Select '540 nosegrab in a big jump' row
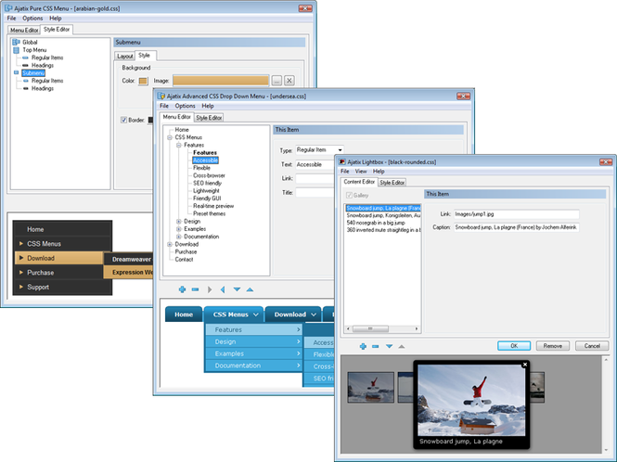The height and width of the screenshot is (462, 617). [x=376, y=223]
